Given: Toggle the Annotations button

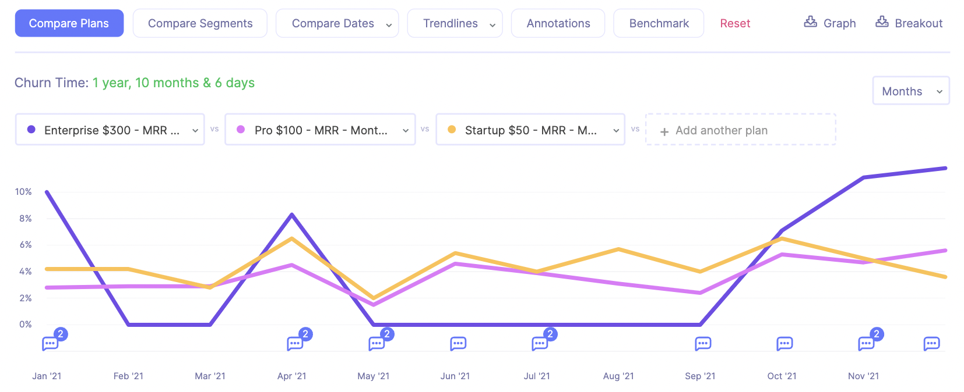Looking at the screenshot, I should (x=558, y=23).
